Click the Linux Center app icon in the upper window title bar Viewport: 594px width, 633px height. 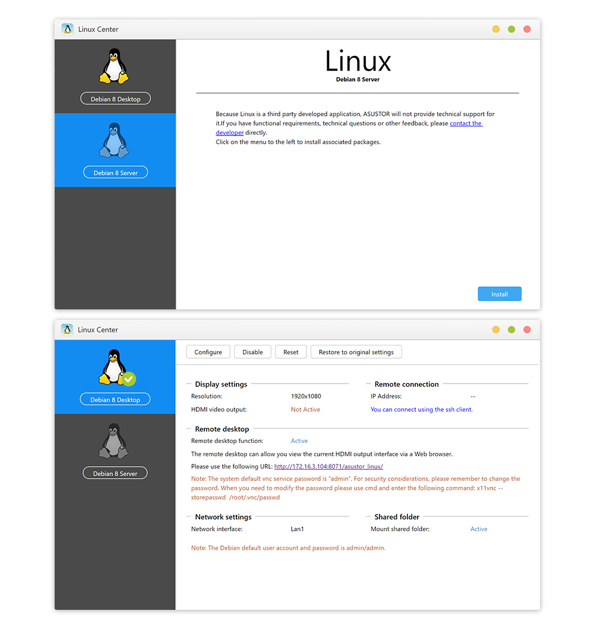click(x=68, y=29)
